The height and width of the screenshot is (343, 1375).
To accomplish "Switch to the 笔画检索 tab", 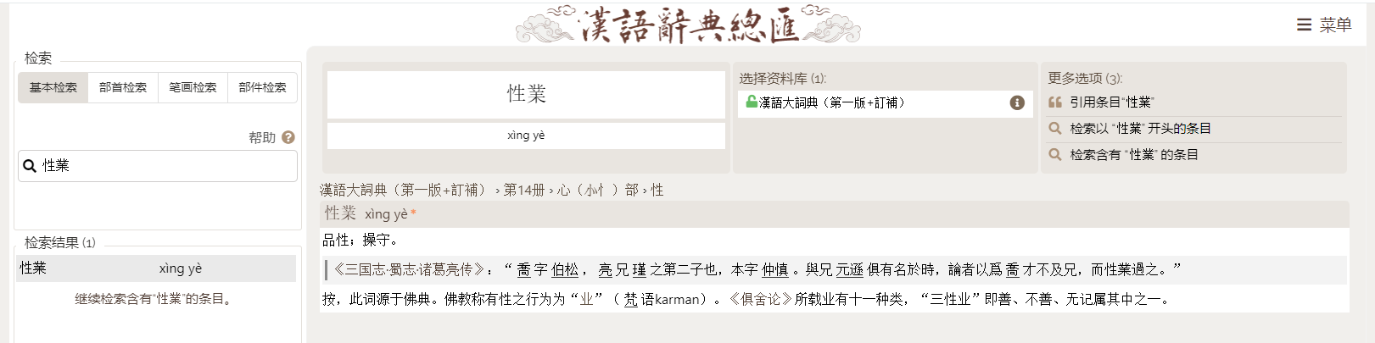I will [193, 87].
